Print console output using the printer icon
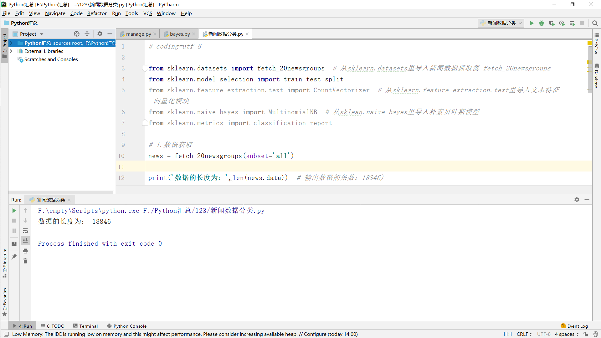The height and width of the screenshot is (338, 601). (x=26, y=251)
